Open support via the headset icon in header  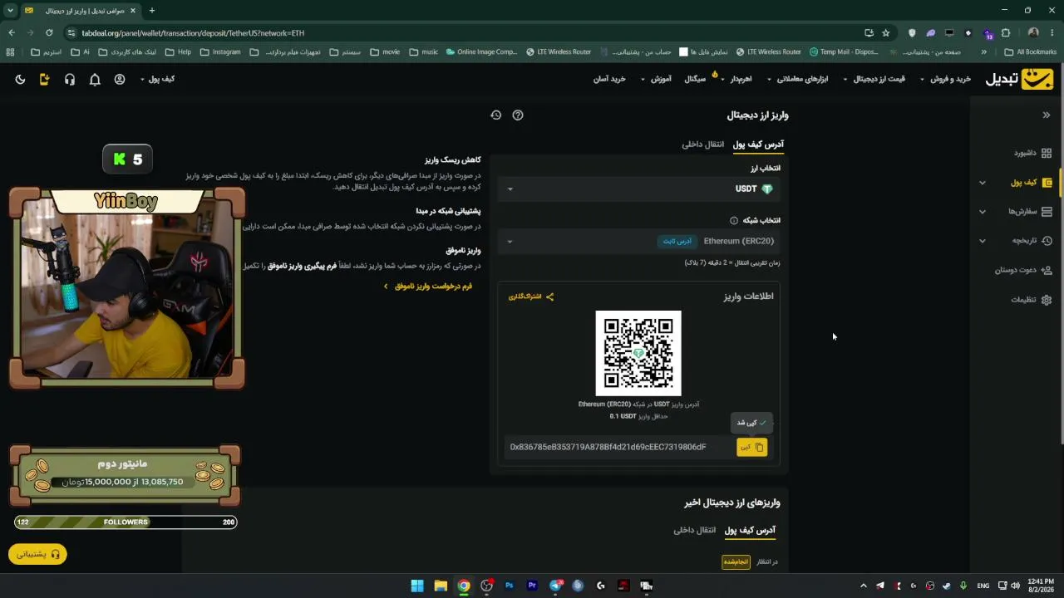click(70, 79)
